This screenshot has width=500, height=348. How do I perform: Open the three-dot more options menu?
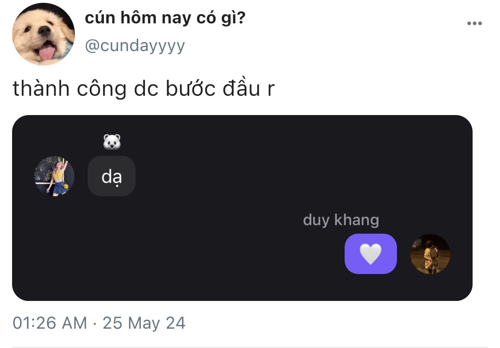pos(474,23)
